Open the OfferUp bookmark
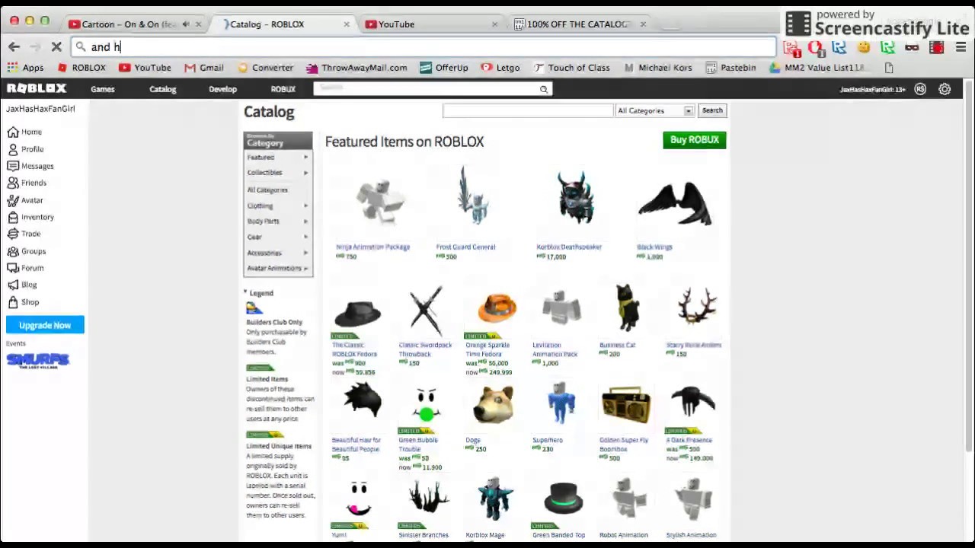Viewport: 975px width, 548px height. tap(443, 68)
